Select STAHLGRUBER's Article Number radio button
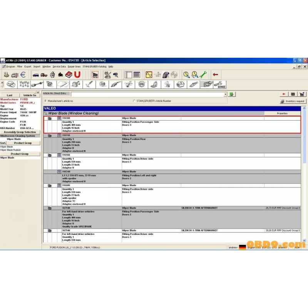Image resolution: width=308 pixels, height=308 pixels. click(x=134, y=101)
